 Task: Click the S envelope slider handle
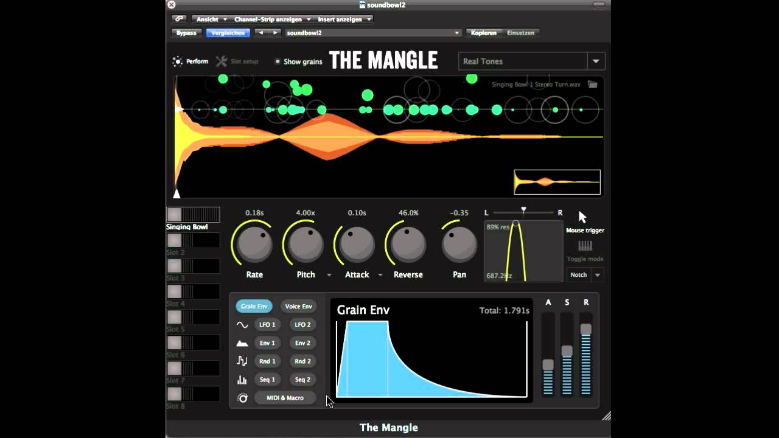567,351
